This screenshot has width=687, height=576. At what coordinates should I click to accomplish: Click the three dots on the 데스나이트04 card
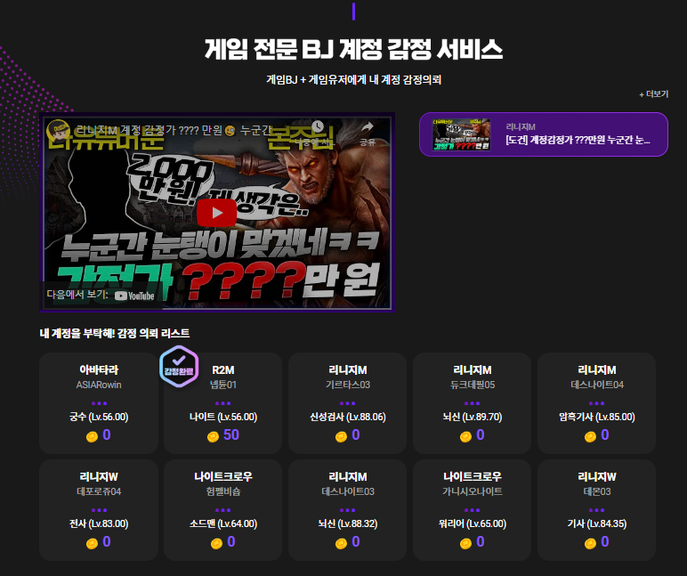(597, 403)
